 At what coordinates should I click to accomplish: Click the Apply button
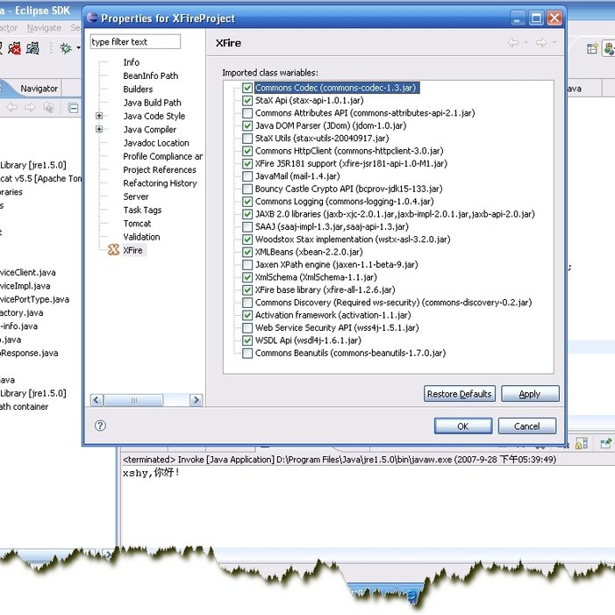point(530,394)
